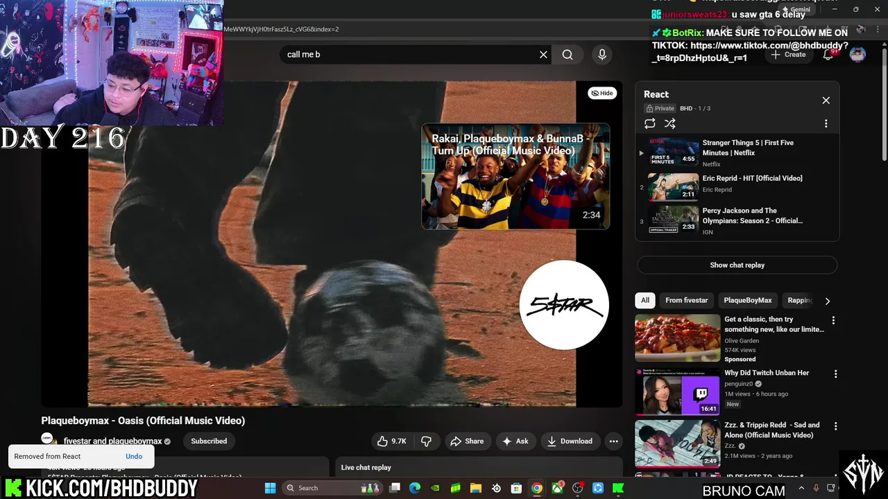Click the Ask button

point(515,441)
